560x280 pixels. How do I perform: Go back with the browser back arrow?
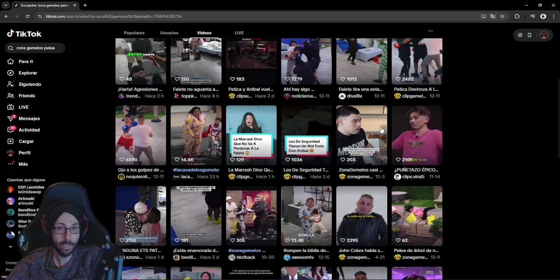(6, 16)
